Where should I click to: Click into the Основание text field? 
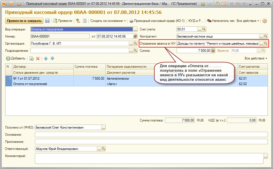[151, 135]
